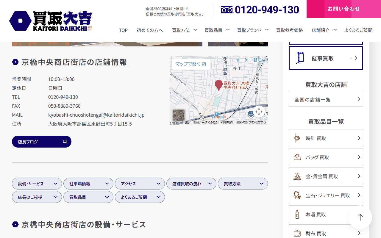Expand the 買取ブランド nav dropdown
Viewport: 381px width, 238px height.
coord(267,30)
